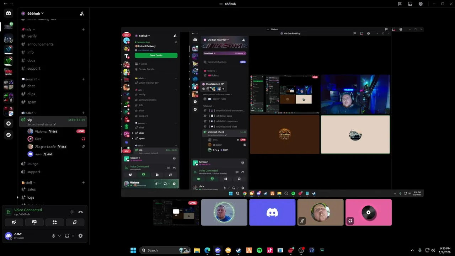Select voice member Vizionz with LIVE badge
Screen dimensions: 455x256
[x=56, y=132]
